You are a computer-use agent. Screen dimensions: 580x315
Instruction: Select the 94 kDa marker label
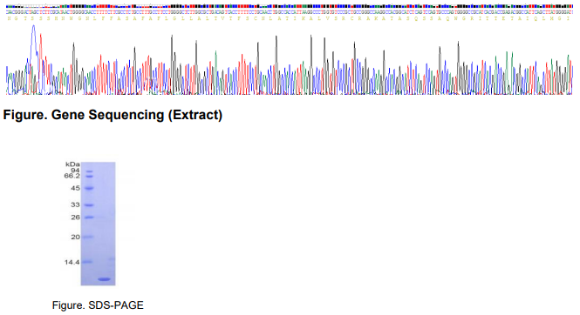[76, 170]
